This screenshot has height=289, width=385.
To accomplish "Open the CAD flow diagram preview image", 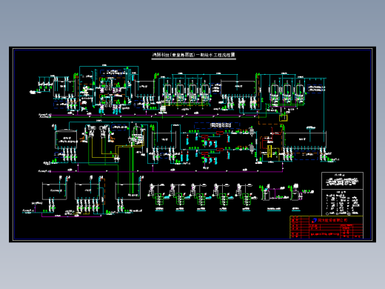I will pyautogui.click(x=192, y=144).
